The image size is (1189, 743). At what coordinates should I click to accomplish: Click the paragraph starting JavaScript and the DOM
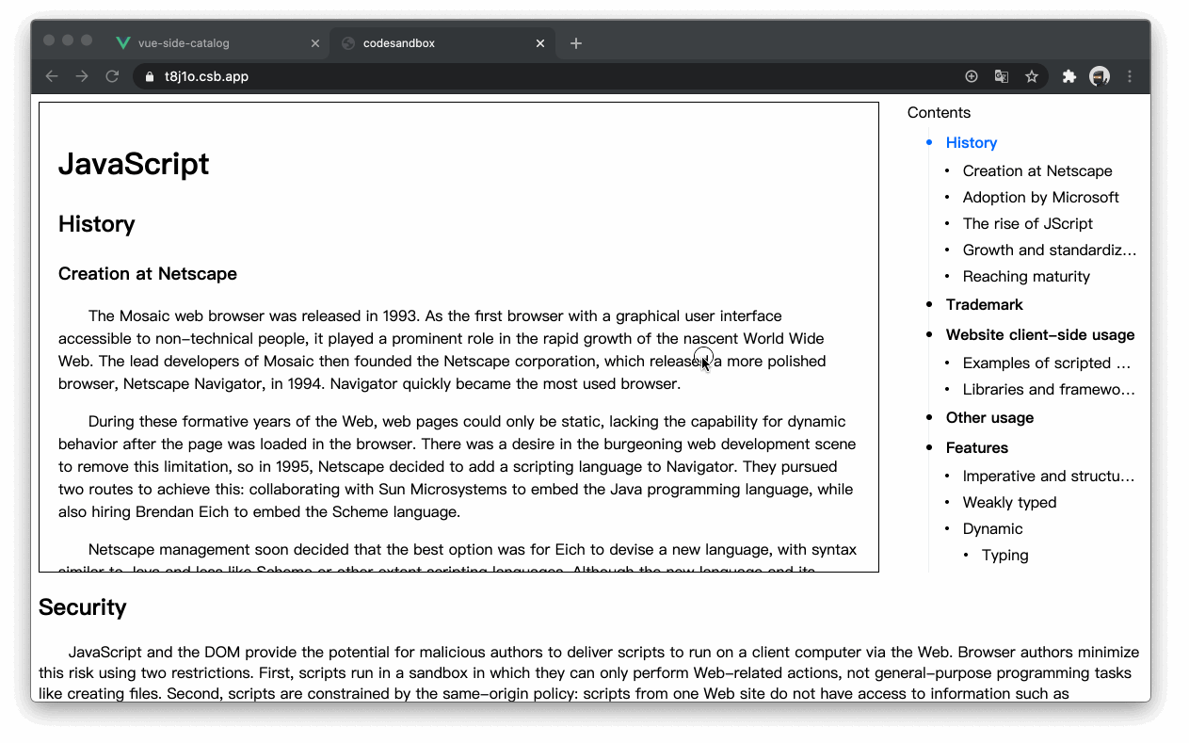pos(589,672)
